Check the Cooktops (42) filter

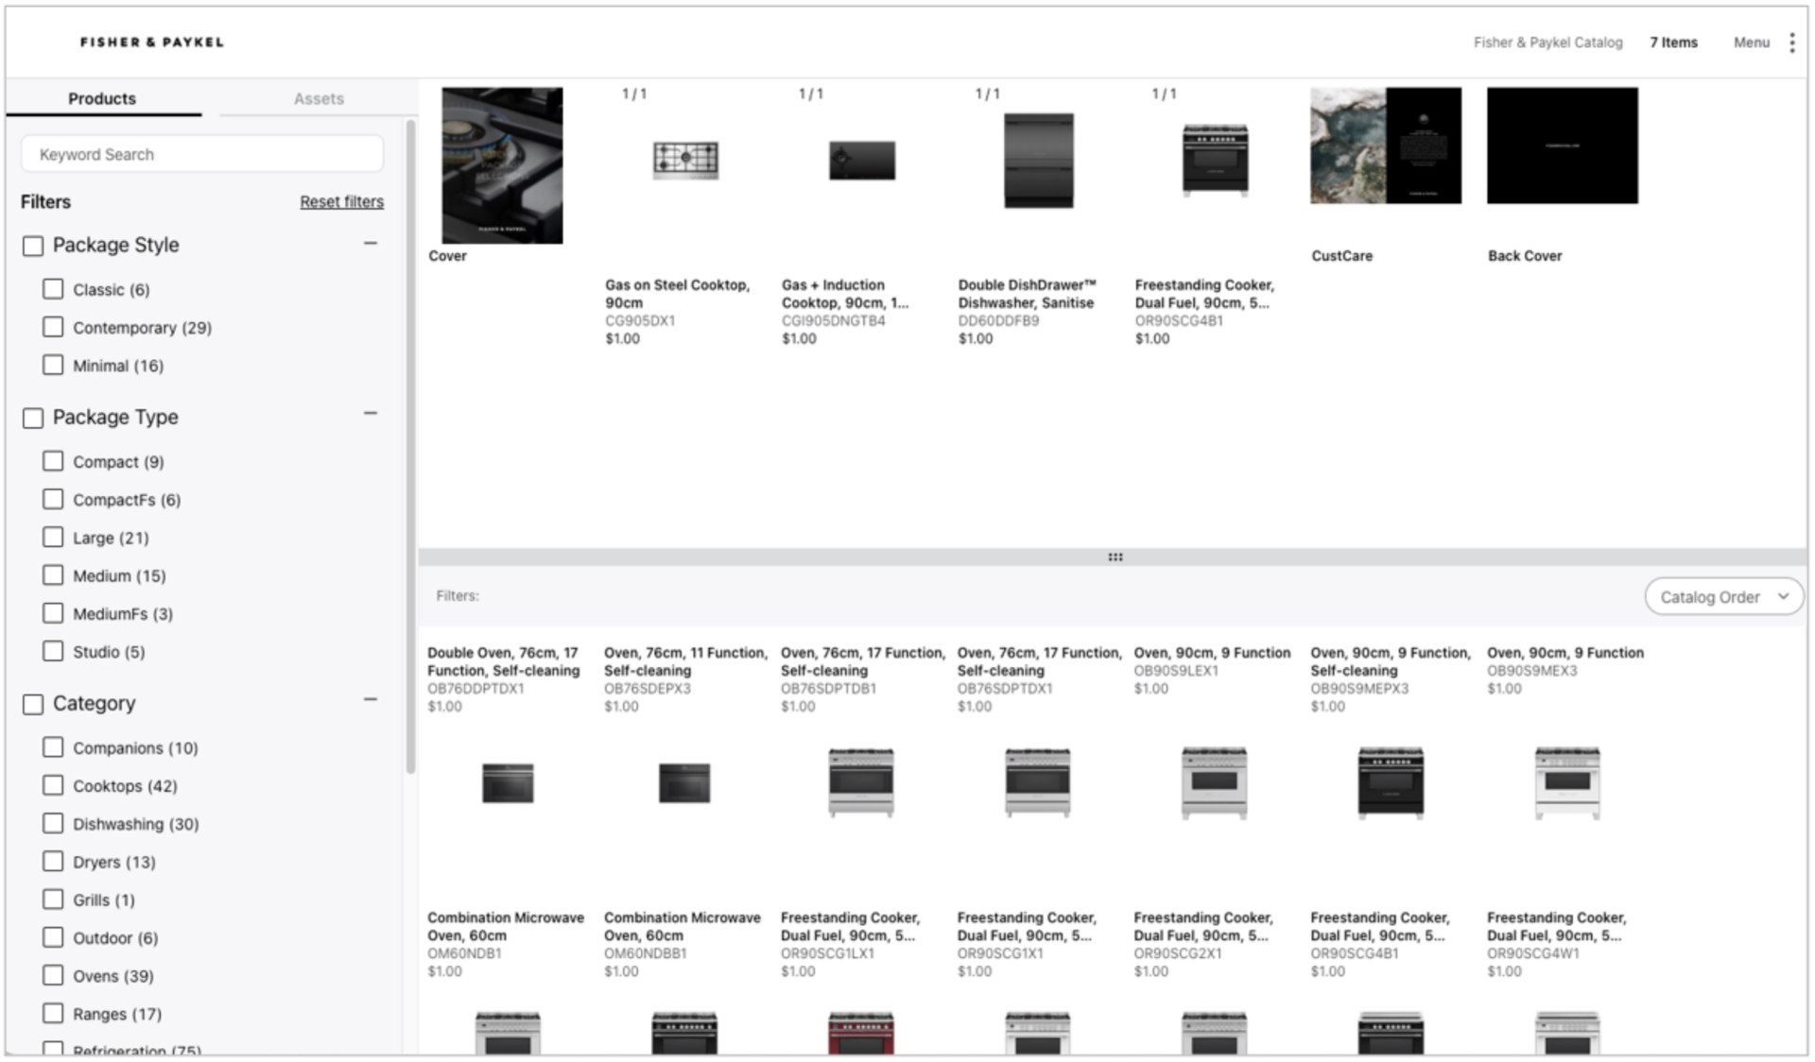pos(53,785)
